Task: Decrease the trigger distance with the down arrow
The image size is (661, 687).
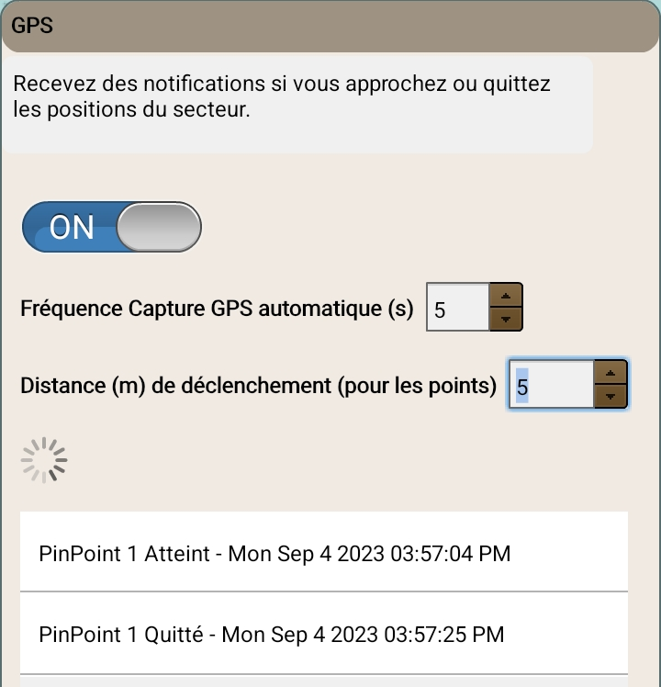Action: [611, 396]
